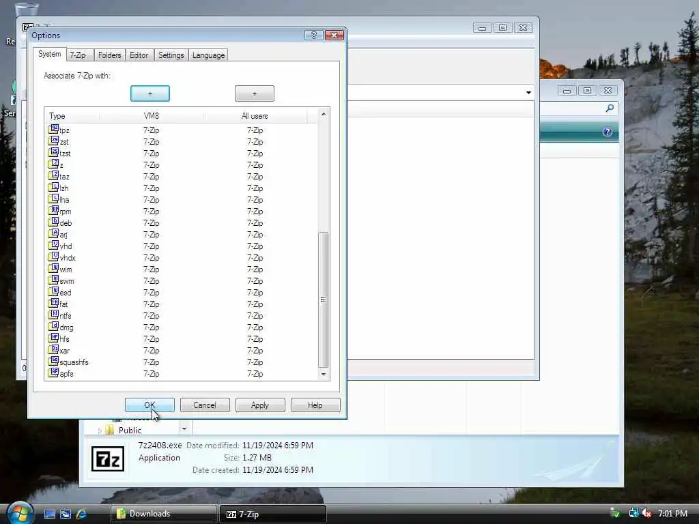Select the z file type icon
The width and height of the screenshot is (699, 524).
53,164
